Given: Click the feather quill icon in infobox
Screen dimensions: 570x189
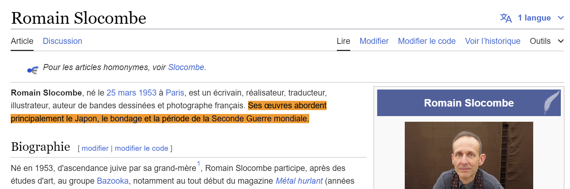Looking at the screenshot, I should click(552, 103).
